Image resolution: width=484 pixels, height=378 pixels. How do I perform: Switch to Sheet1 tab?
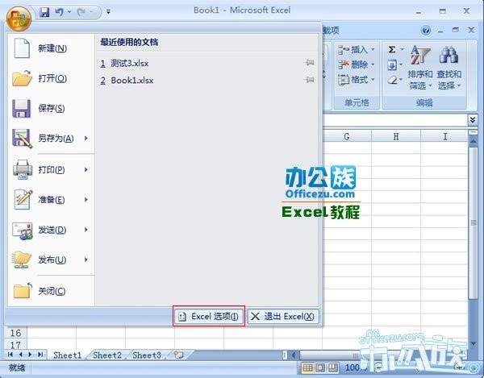coord(67,355)
